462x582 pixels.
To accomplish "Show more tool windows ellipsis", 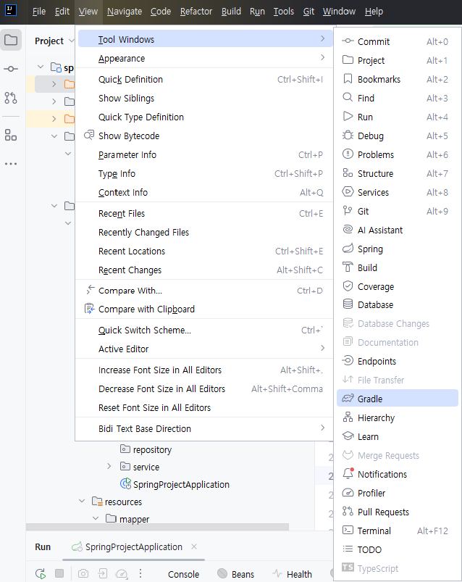I will 11,164.
